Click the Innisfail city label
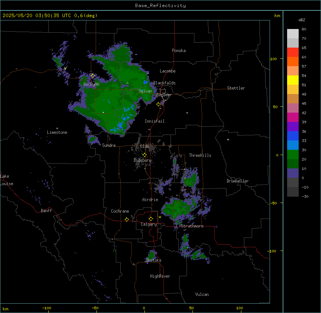The height and width of the screenshot is (313, 321). tap(155, 121)
